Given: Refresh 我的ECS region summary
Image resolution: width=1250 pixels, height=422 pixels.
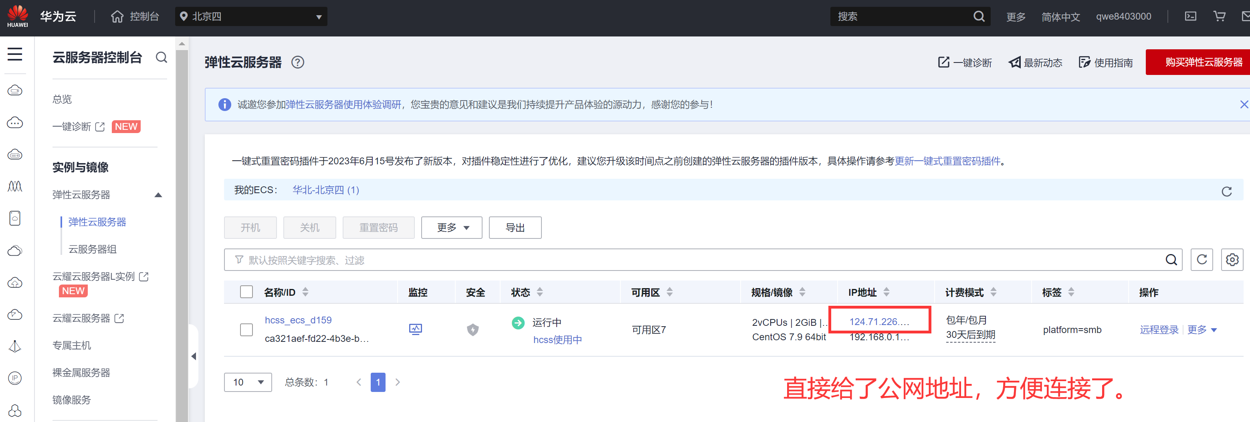Looking at the screenshot, I should (1226, 191).
